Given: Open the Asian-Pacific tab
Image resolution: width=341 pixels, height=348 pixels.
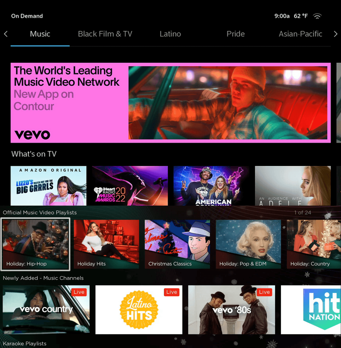Looking at the screenshot, I should (300, 34).
